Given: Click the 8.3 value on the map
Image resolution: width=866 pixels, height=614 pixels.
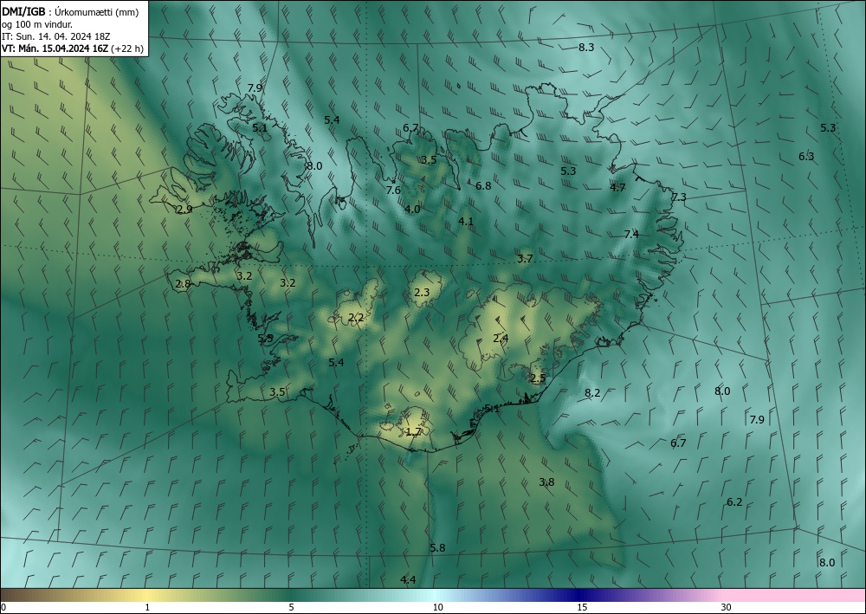Looking at the screenshot, I should pos(586,48).
